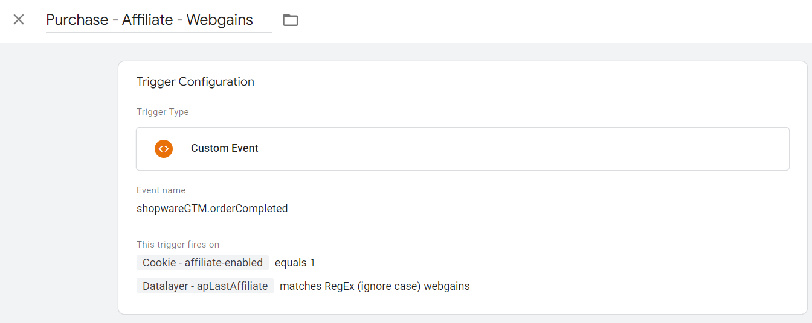The image size is (812, 323).
Task: Select the Custom Event trigger type box
Action: (463, 149)
